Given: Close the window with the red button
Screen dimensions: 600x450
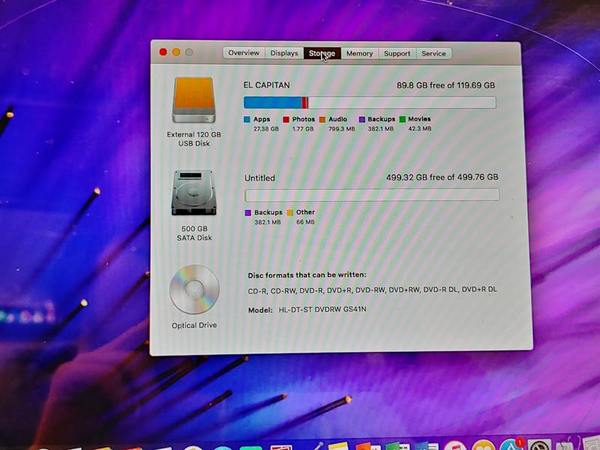Looking at the screenshot, I should click(x=163, y=52).
